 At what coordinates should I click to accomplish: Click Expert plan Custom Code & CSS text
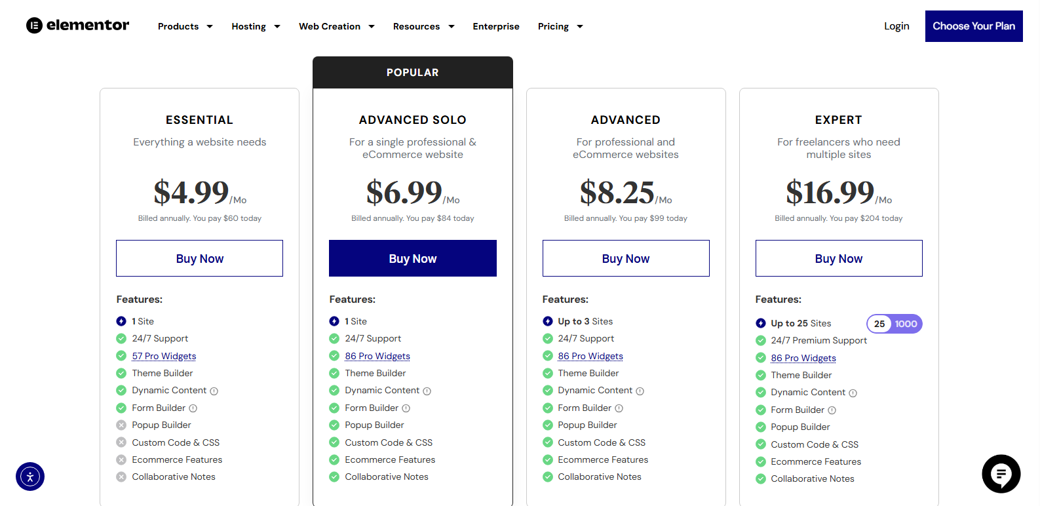pos(815,444)
